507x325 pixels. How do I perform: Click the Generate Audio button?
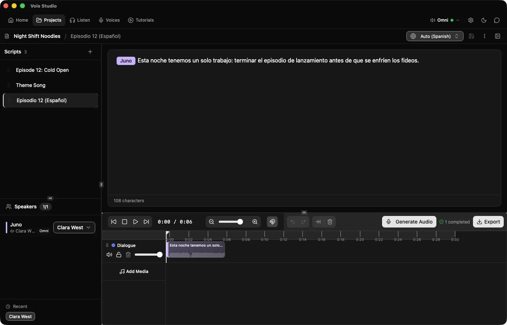[409, 222]
